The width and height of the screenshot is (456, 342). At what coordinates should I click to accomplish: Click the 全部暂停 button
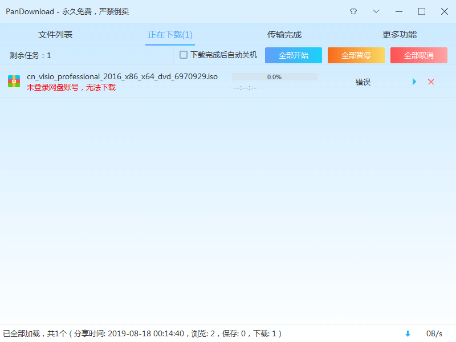coord(356,55)
